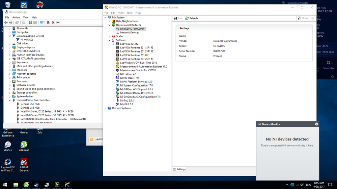Collapse Devices and Interfaces in MAX tree

tap(109, 25)
